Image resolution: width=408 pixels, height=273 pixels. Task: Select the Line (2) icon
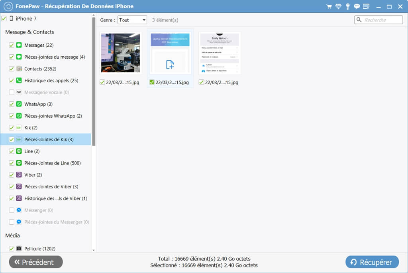19,151
